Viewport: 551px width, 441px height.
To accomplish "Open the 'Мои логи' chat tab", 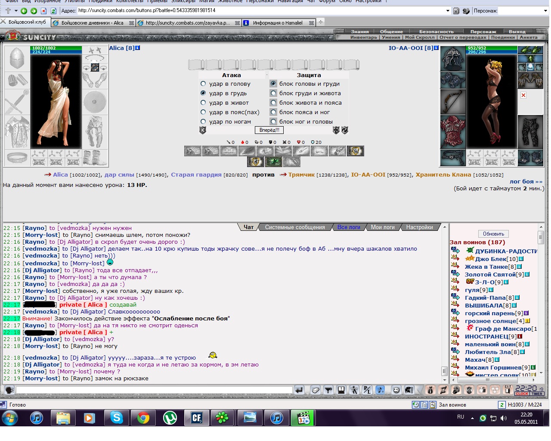I will pyautogui.click(x=383, y=227).
